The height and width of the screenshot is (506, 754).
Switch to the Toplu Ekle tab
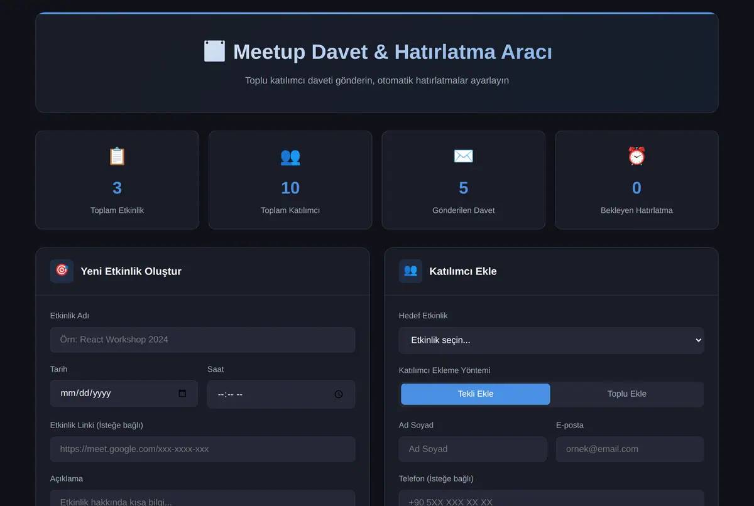(627, 394)
